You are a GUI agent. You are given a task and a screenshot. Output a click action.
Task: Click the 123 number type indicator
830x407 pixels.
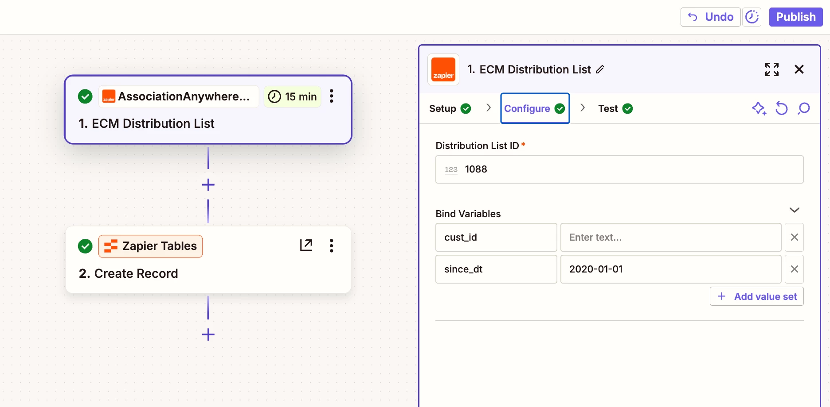point(451,169)
